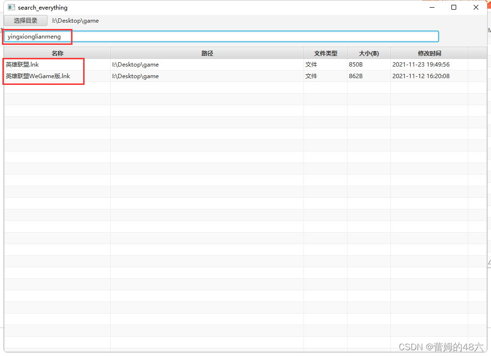Click the path cell of 英雄联盟.lnk row
The image size is (491, 356).
(x=207, y=65)
